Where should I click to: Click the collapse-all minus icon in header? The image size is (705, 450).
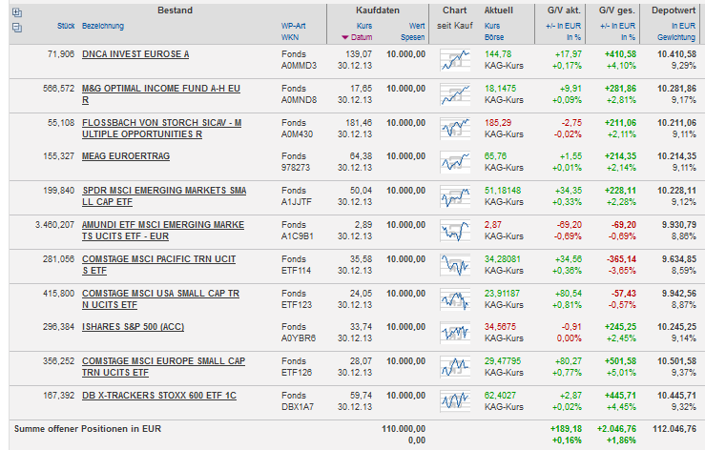click(x=17, y=28)
